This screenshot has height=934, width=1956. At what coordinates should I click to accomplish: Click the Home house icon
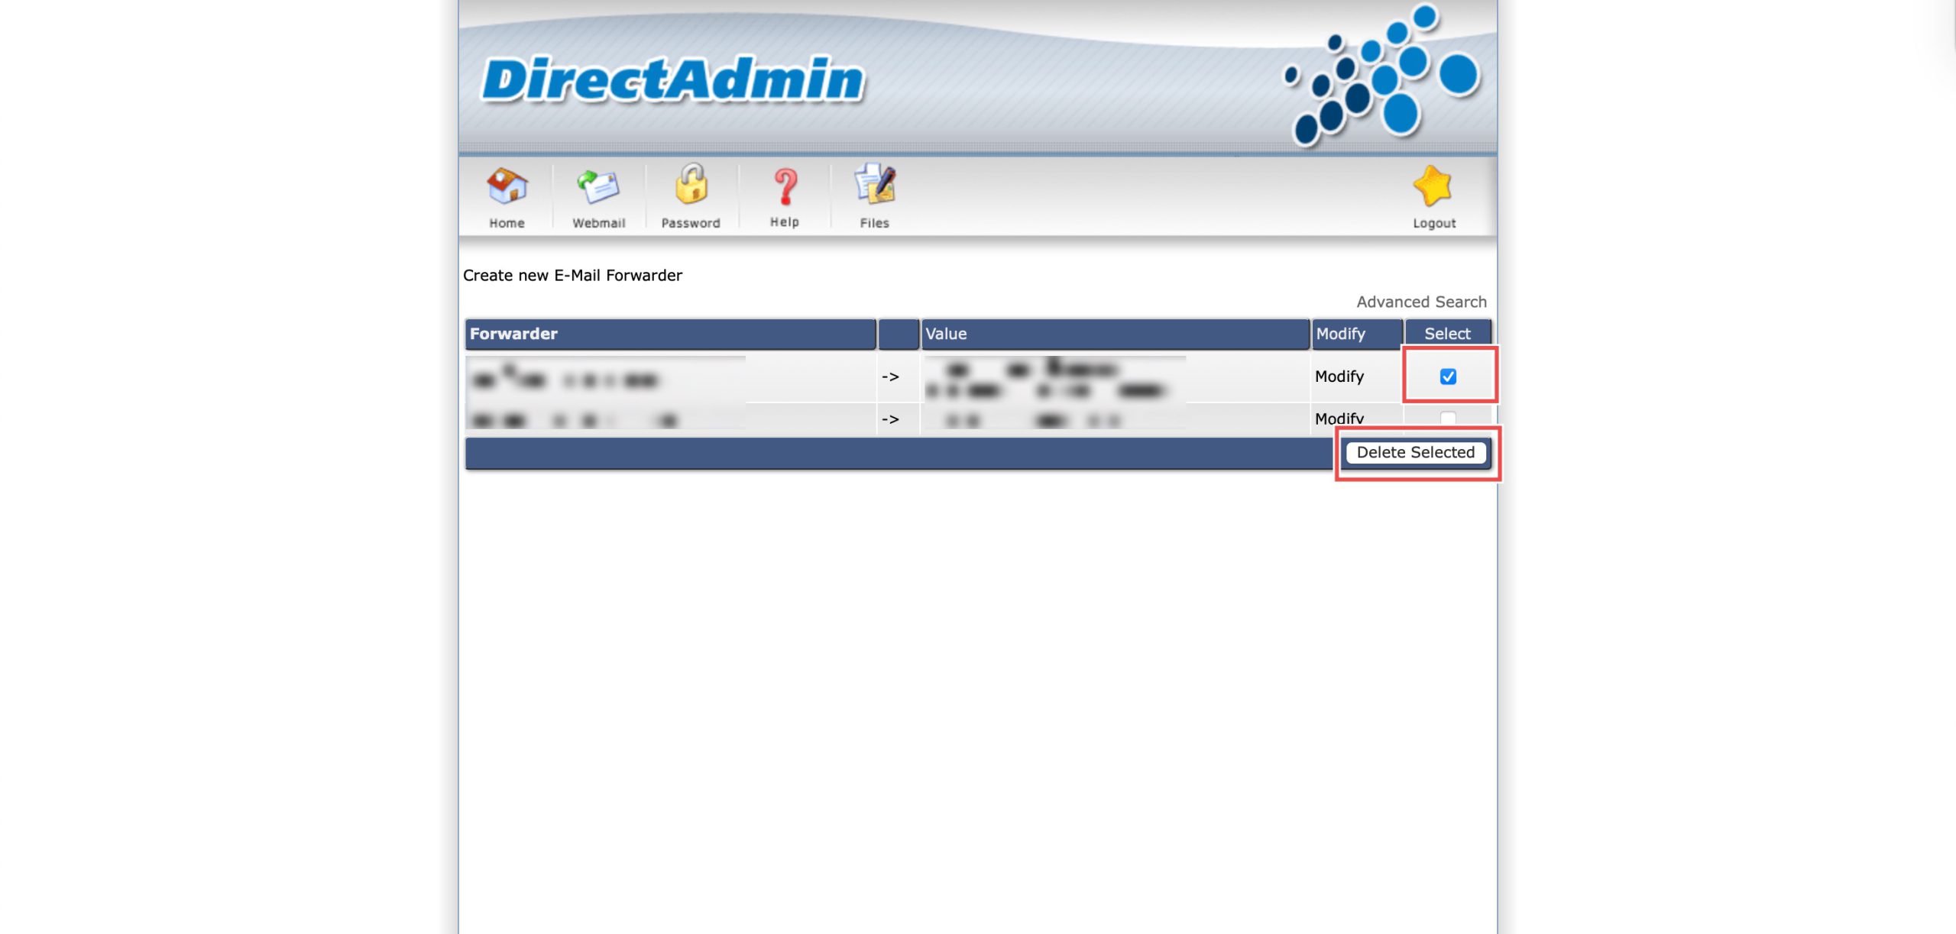click(507, 186)
